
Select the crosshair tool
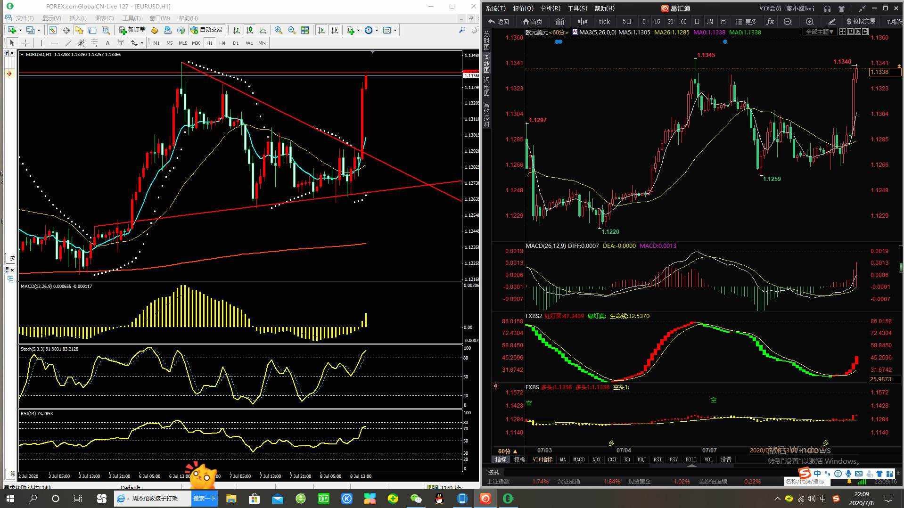(x=25, y=43)
